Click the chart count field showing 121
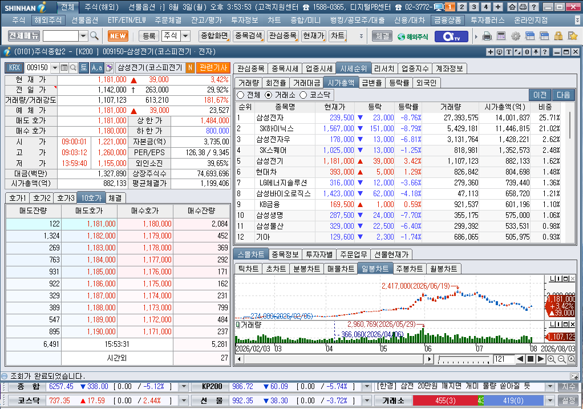The image size is (583, 409). [x=503, y=359]
